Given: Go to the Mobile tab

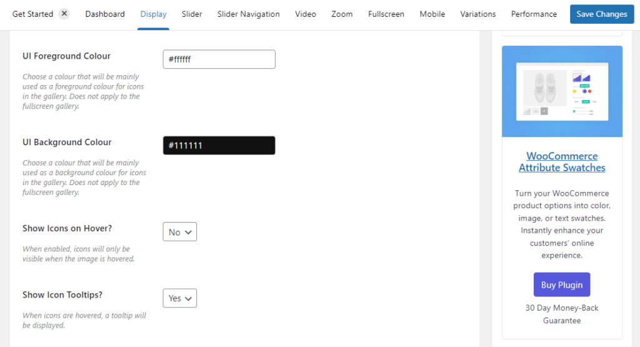Looking at the screenshot, I should [x=432, y=14].
